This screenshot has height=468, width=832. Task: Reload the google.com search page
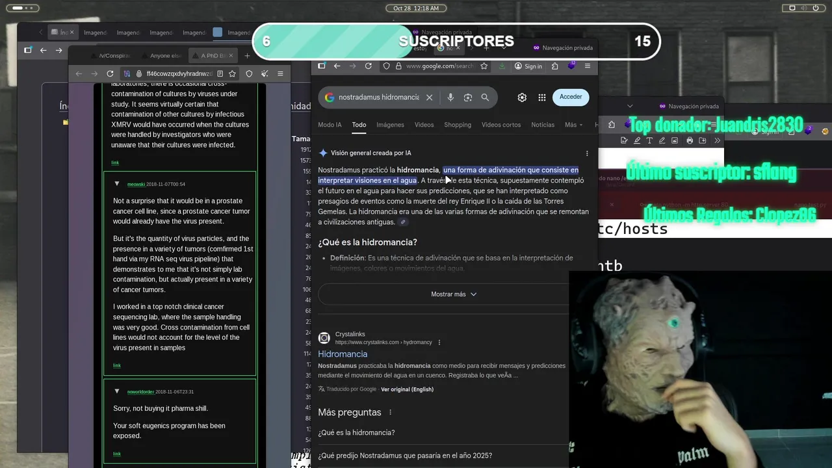[369, 66]
